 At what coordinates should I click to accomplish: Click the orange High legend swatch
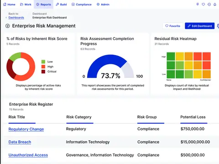(x=43, y=67)
